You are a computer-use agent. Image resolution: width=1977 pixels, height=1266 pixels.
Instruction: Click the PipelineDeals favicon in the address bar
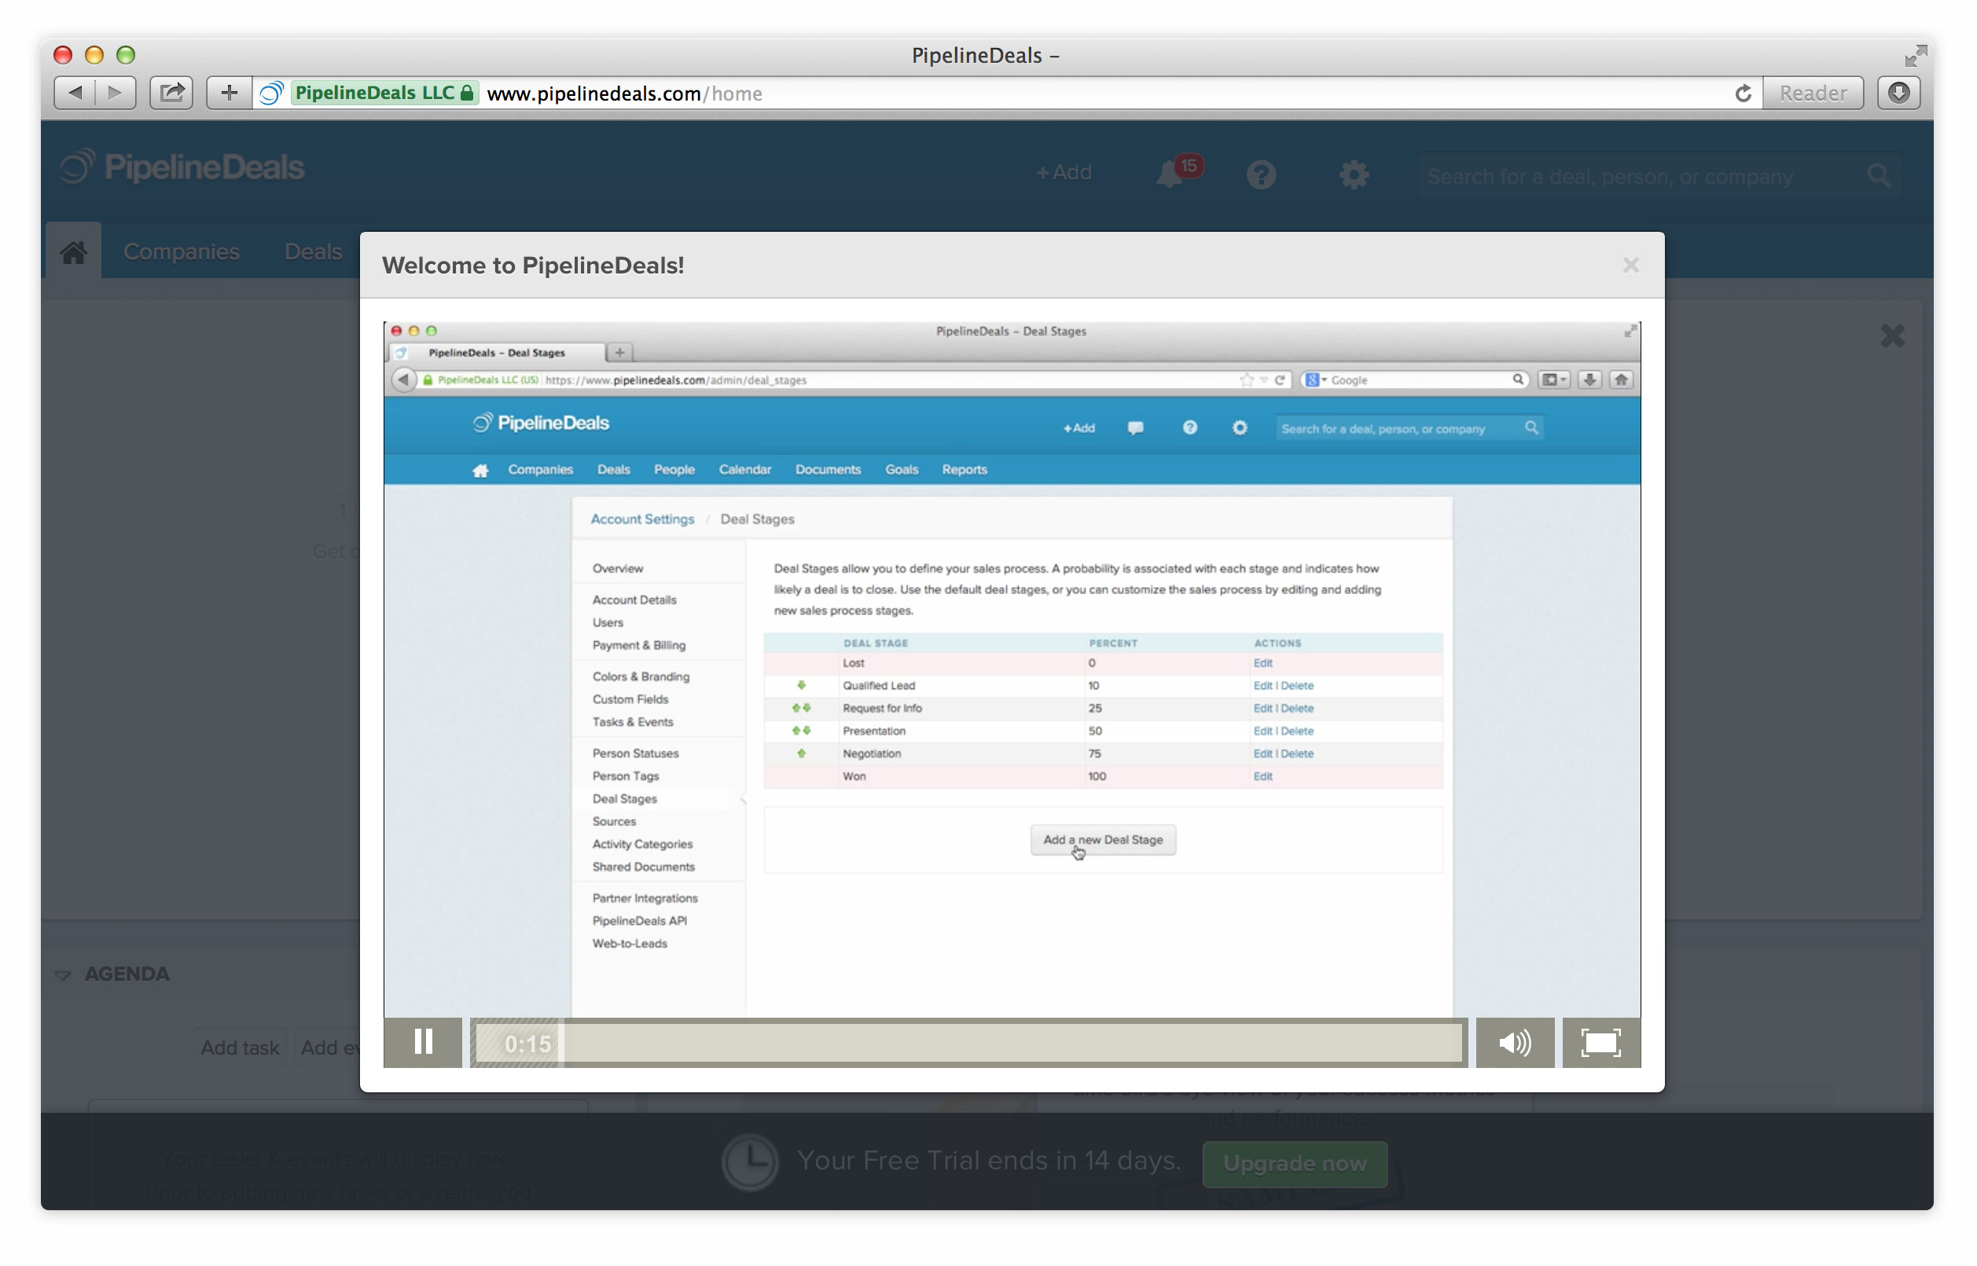pos(271,93)
